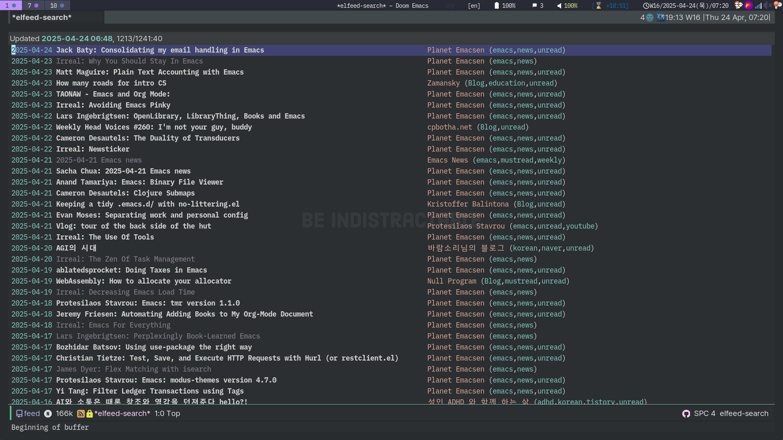783x440 pixels.
Task: Click the yellow read-only lock icon
Action: 89,414
